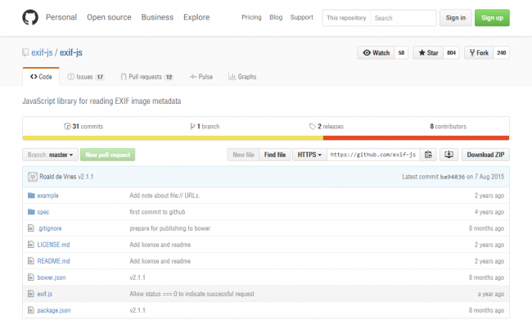Go to the Blog page
This screenshot has height=320, width=532.
pos(276,17)
